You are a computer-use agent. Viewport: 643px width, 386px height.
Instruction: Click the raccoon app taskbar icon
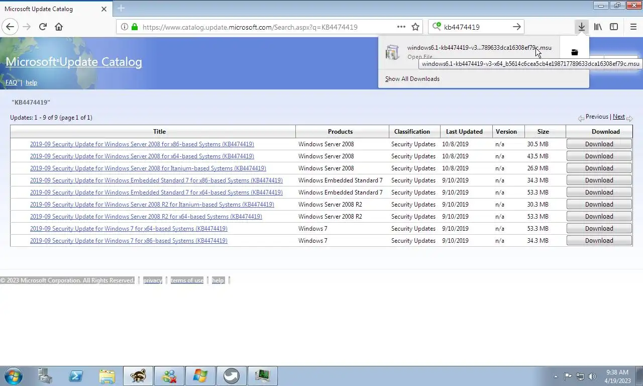[138, 376]
